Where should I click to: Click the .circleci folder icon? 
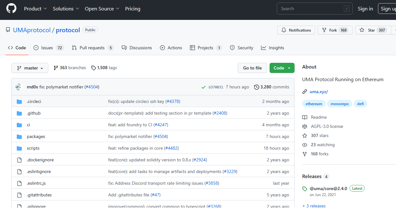coord(19,102)
